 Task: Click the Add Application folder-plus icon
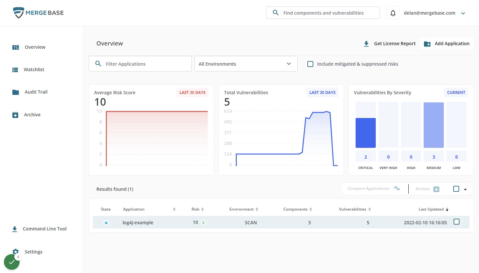tap(427, 44)
